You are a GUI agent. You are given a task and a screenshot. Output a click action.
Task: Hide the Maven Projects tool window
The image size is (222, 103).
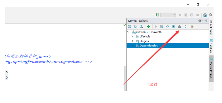[206, 21]
